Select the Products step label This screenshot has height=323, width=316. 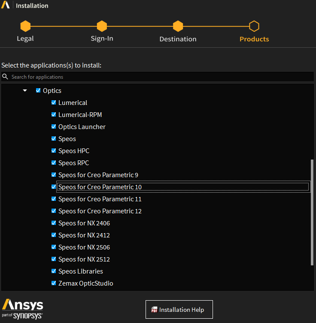254,39
